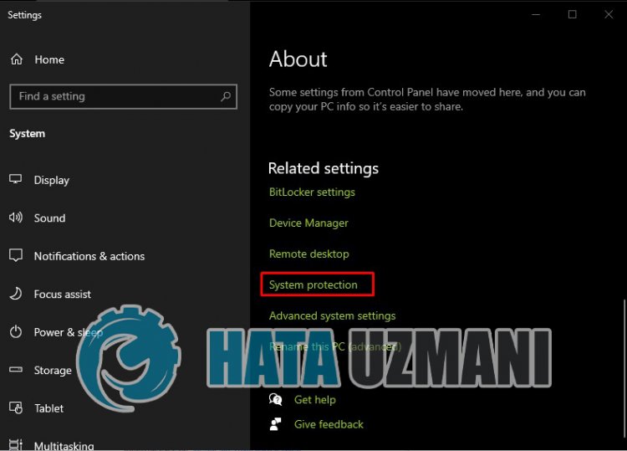
Task: Go to the Multitasking settings page
Action: click(x=64, y=445)
